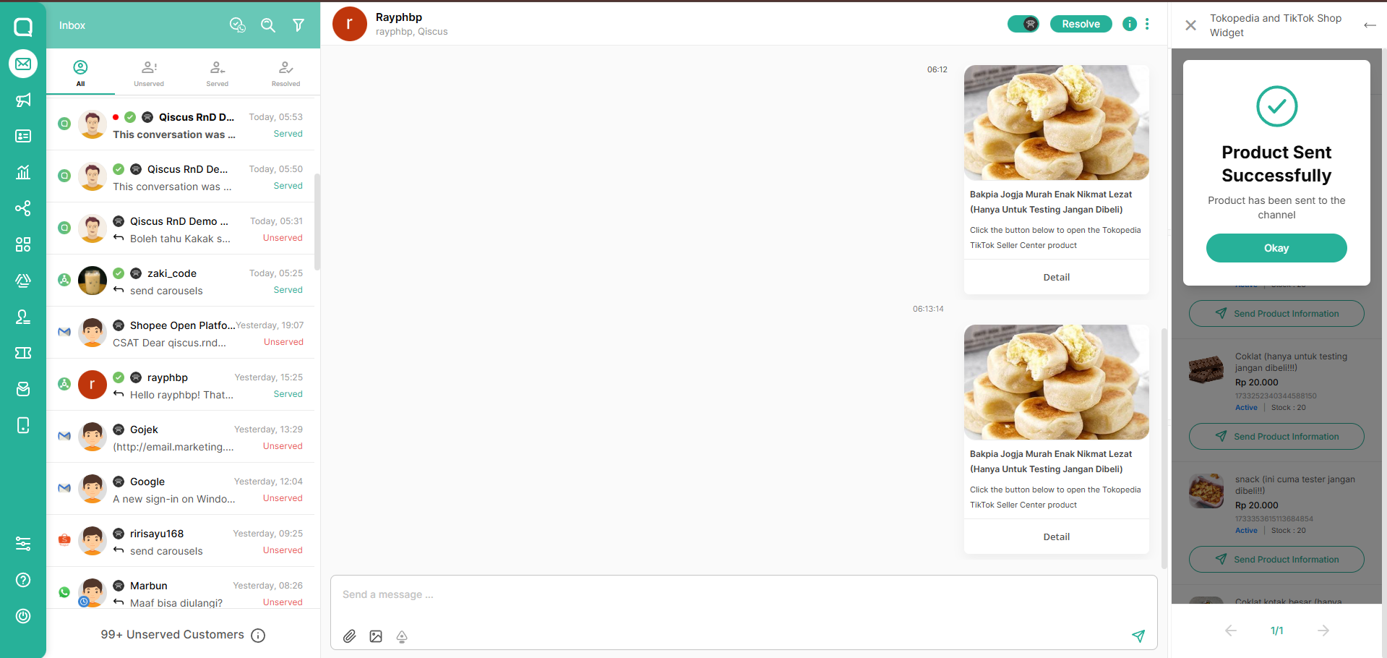Viewport: 1387px width, 658px height.
Task: Open the rayphbp conversation in the list
Action: point(181,385)
